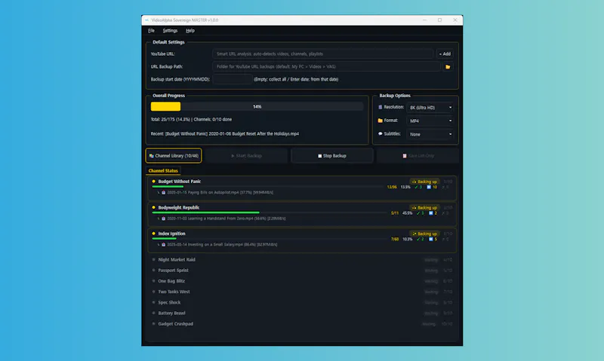The image size is (604, 361).
Task: Click the Start Backup button
Action: click(x=247, y=156)
